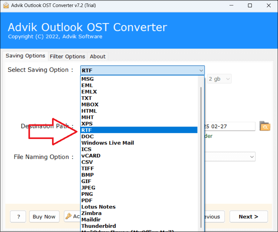Select the highlighted RTF list entry
Screen dimensions: 278x232
[139, 130]
